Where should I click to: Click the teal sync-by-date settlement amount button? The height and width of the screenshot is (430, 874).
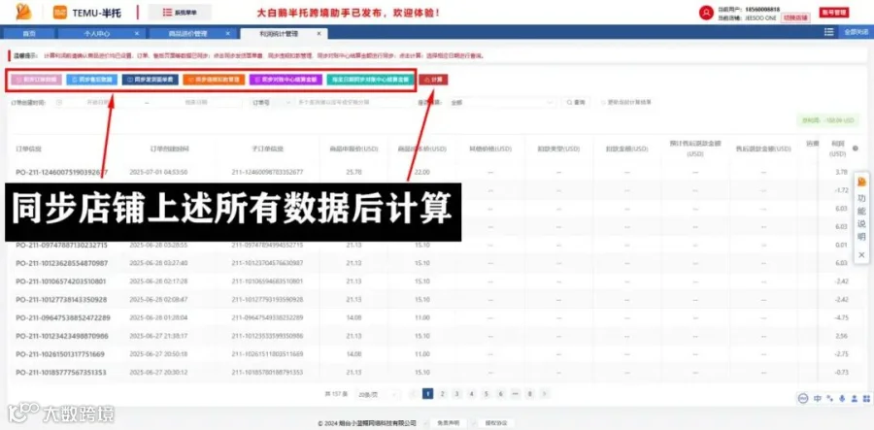371,80
